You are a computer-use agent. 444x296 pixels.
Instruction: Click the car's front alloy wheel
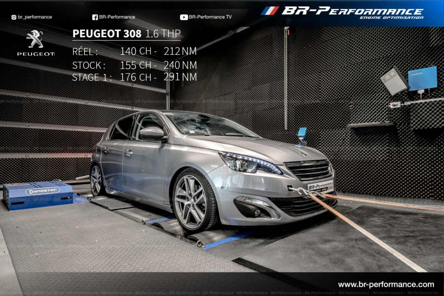tap(191, 202)
